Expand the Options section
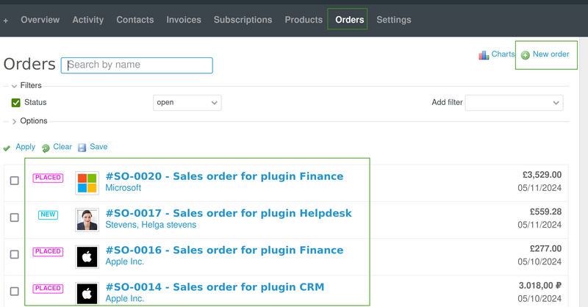The width and height of the screenshot is (588, 307). 14,121
